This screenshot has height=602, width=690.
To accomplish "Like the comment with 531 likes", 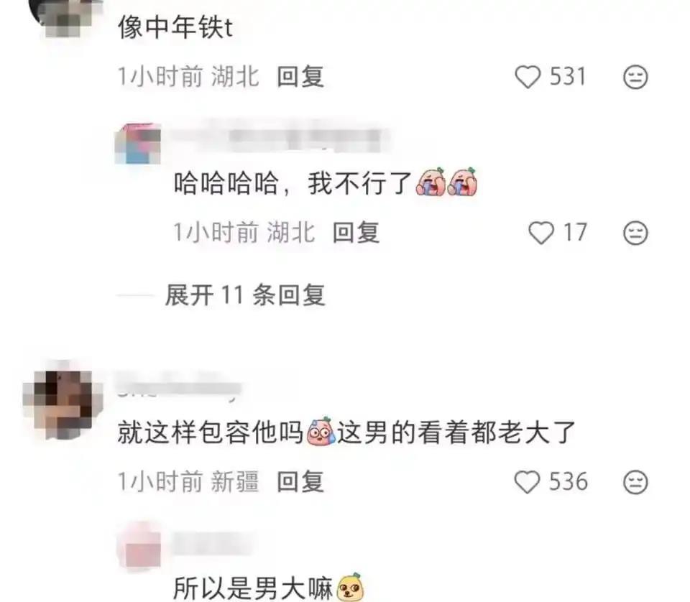I will 527,77.
